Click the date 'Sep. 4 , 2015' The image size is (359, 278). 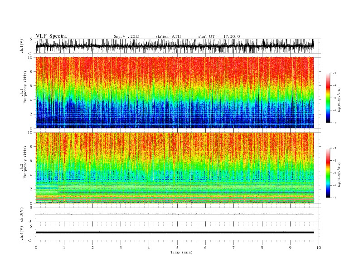click(x=126, y=36)
